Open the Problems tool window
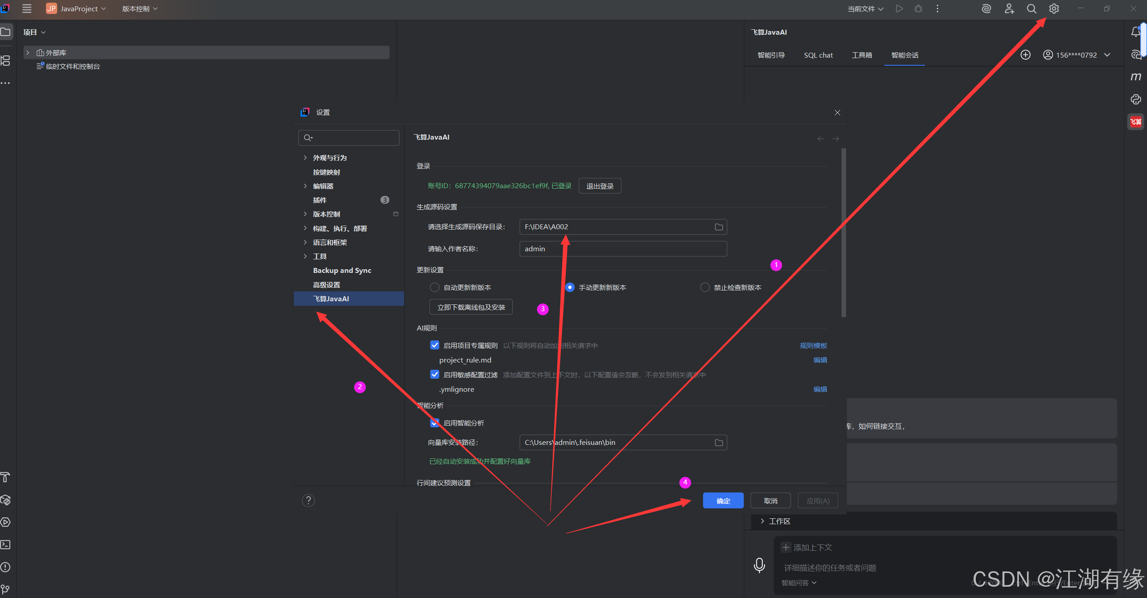This screenshot has width=1147, height=598. click(x=5, y=567)
